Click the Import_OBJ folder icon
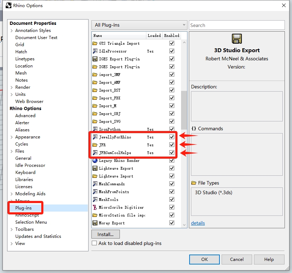The image size is (292, 273). coord(95,114)
